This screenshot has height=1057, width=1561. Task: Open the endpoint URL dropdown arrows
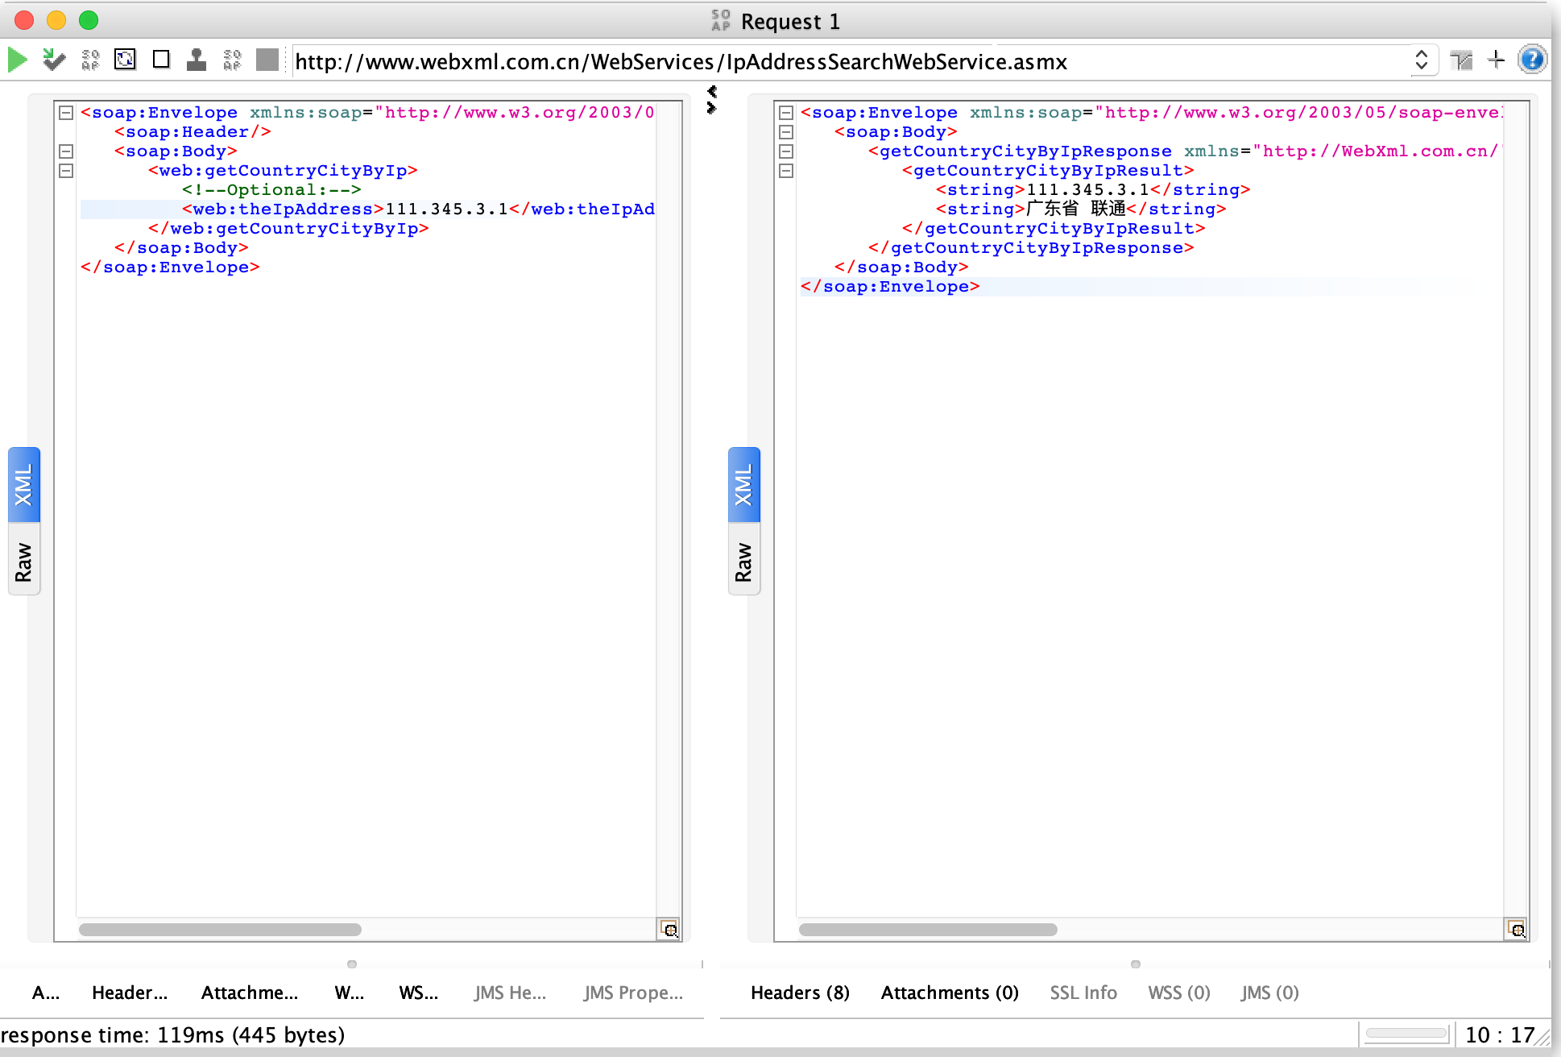(1422, 60)
